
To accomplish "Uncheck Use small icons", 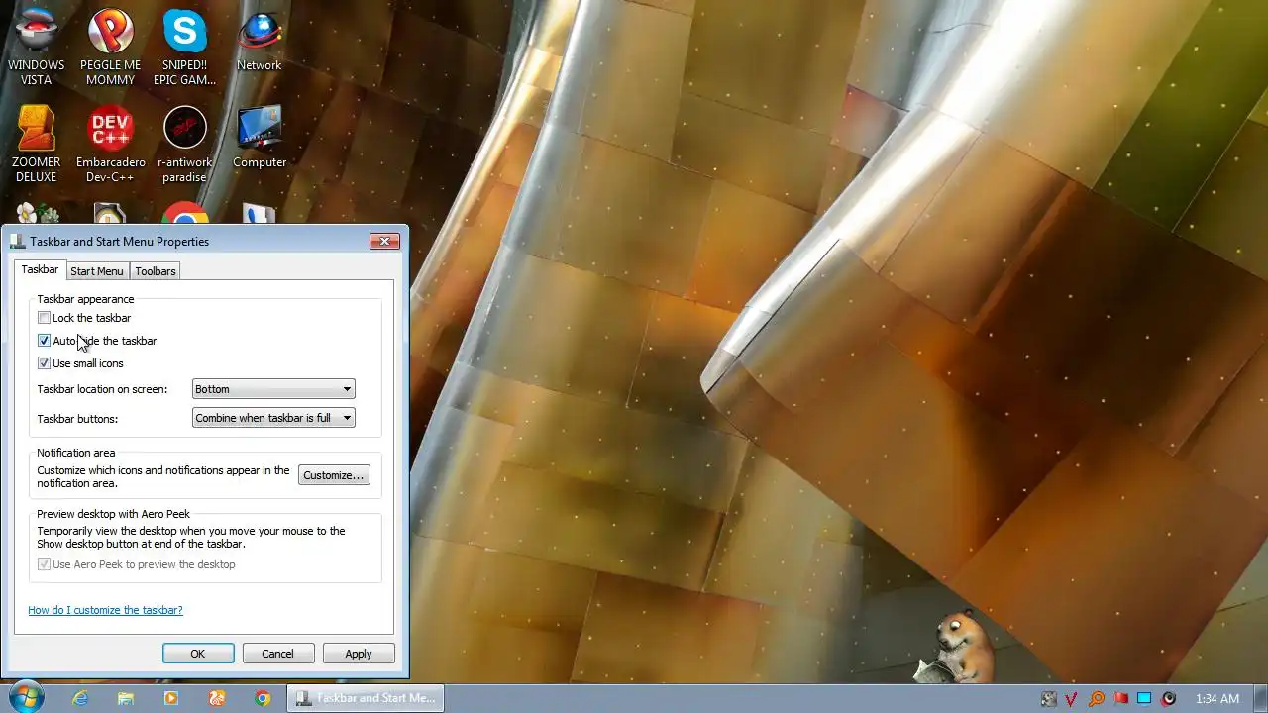I will (44, 363).
